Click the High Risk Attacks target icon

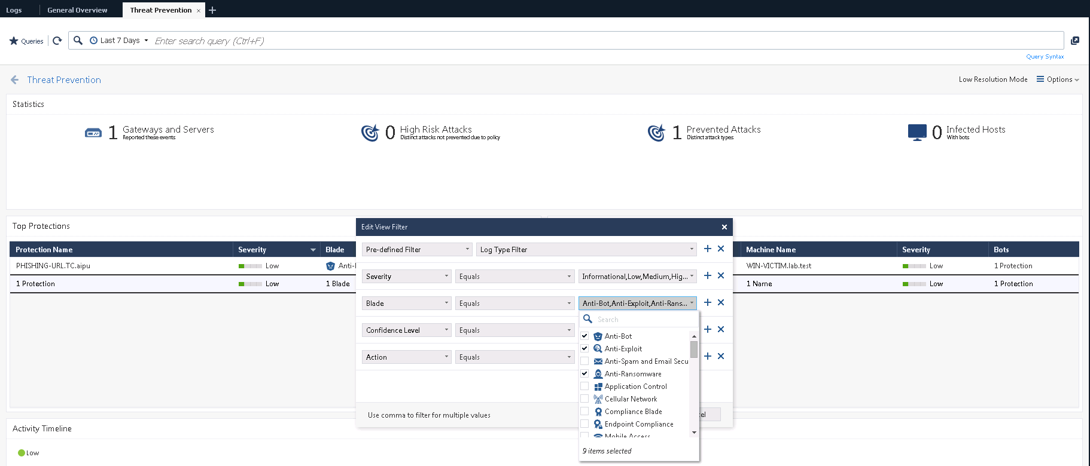370,133
